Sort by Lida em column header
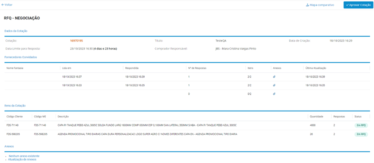Screen dimensions: 374x163 click(66, 68)
